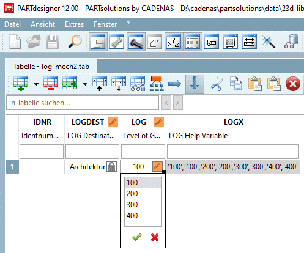Screen dimensions: 304x253
Task: Open the wrench settings window icon
Action: pos(117,42)
